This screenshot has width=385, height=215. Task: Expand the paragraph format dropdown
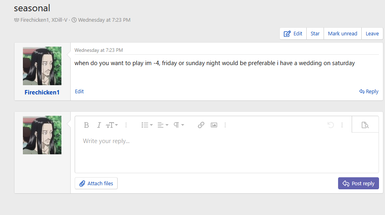pos(179,125)
